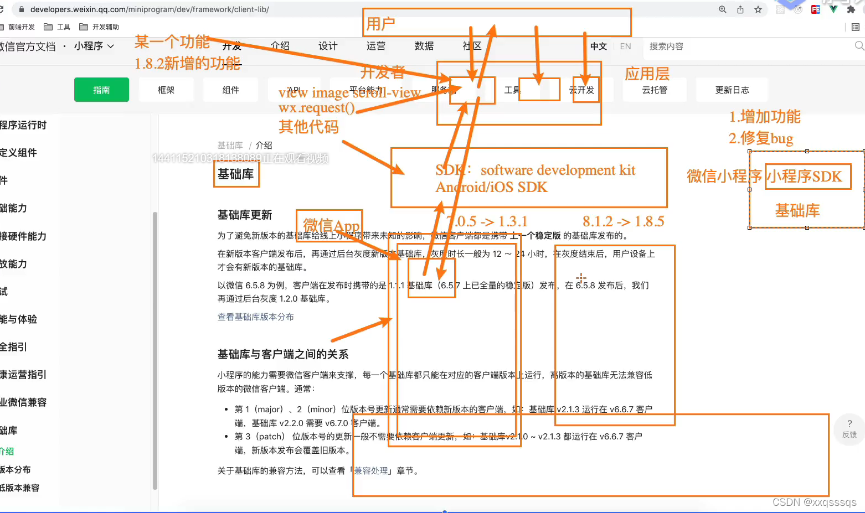Switch language to 中文
The height and width of the screenshot is (513, 865).
[x=599, y=46]
